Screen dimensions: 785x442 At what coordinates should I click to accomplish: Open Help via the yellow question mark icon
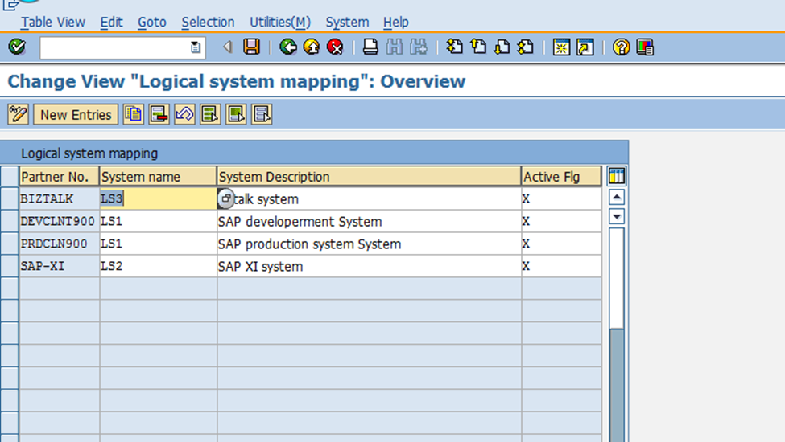coord(622,47)
